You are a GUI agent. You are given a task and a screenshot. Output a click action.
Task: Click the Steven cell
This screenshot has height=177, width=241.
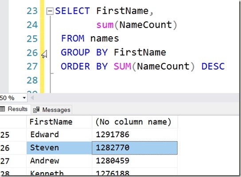tap(59, 148)
